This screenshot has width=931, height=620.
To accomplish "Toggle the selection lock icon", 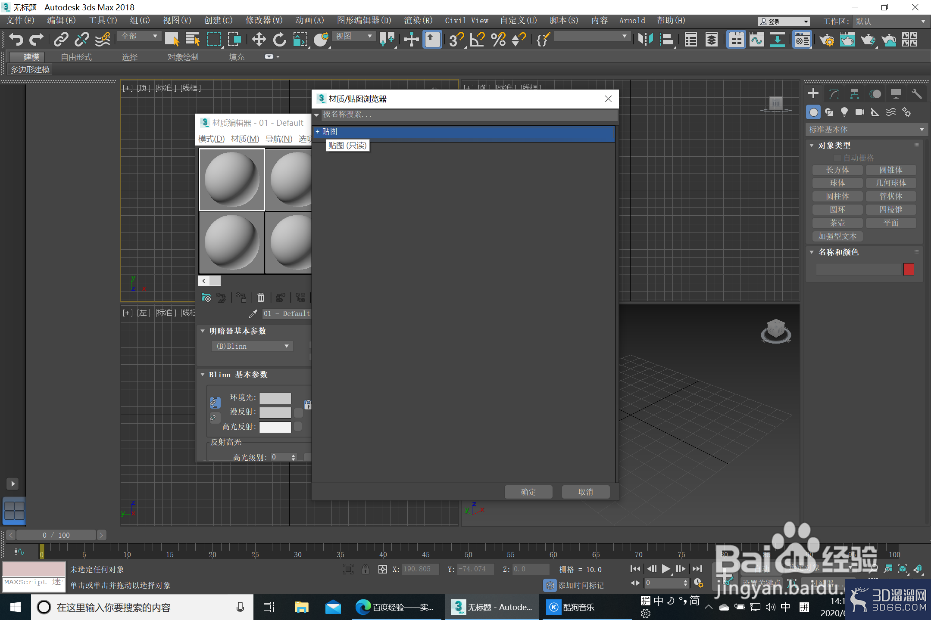I will 366,569.
